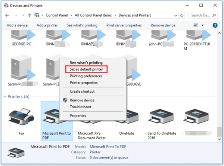Click the 'Printer' category value in details
Screen dimensions: 224x166
click(95, 152)
